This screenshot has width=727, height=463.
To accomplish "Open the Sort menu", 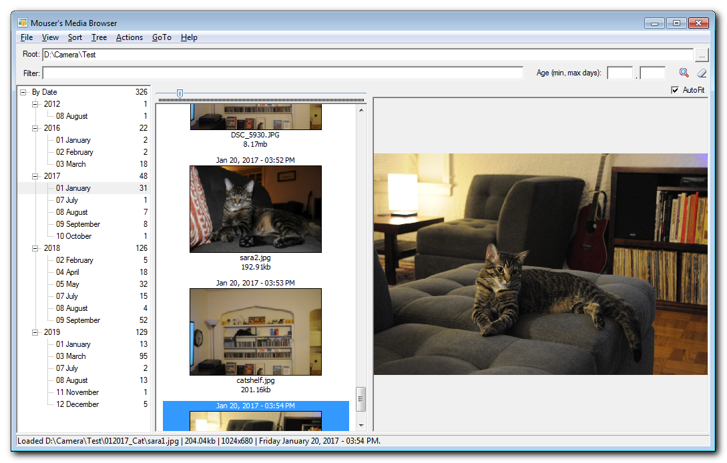I will pyautogui.click(x=75, y=37).
